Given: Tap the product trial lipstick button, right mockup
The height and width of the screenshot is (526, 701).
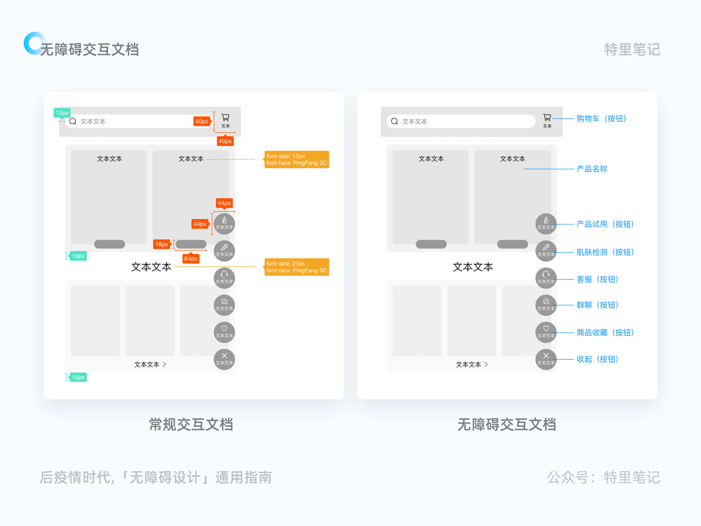Looking at the screenshot, I should click(x=546, y=224).
